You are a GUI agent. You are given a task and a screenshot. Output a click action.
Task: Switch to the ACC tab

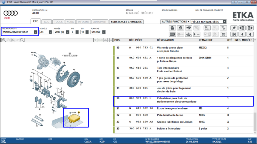tap(46, 22)
